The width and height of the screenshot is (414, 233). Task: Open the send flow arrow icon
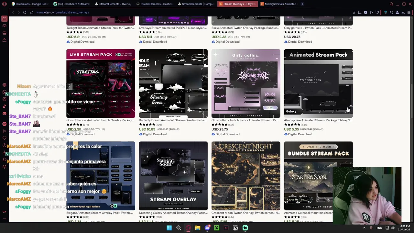[x=371, y=12]
